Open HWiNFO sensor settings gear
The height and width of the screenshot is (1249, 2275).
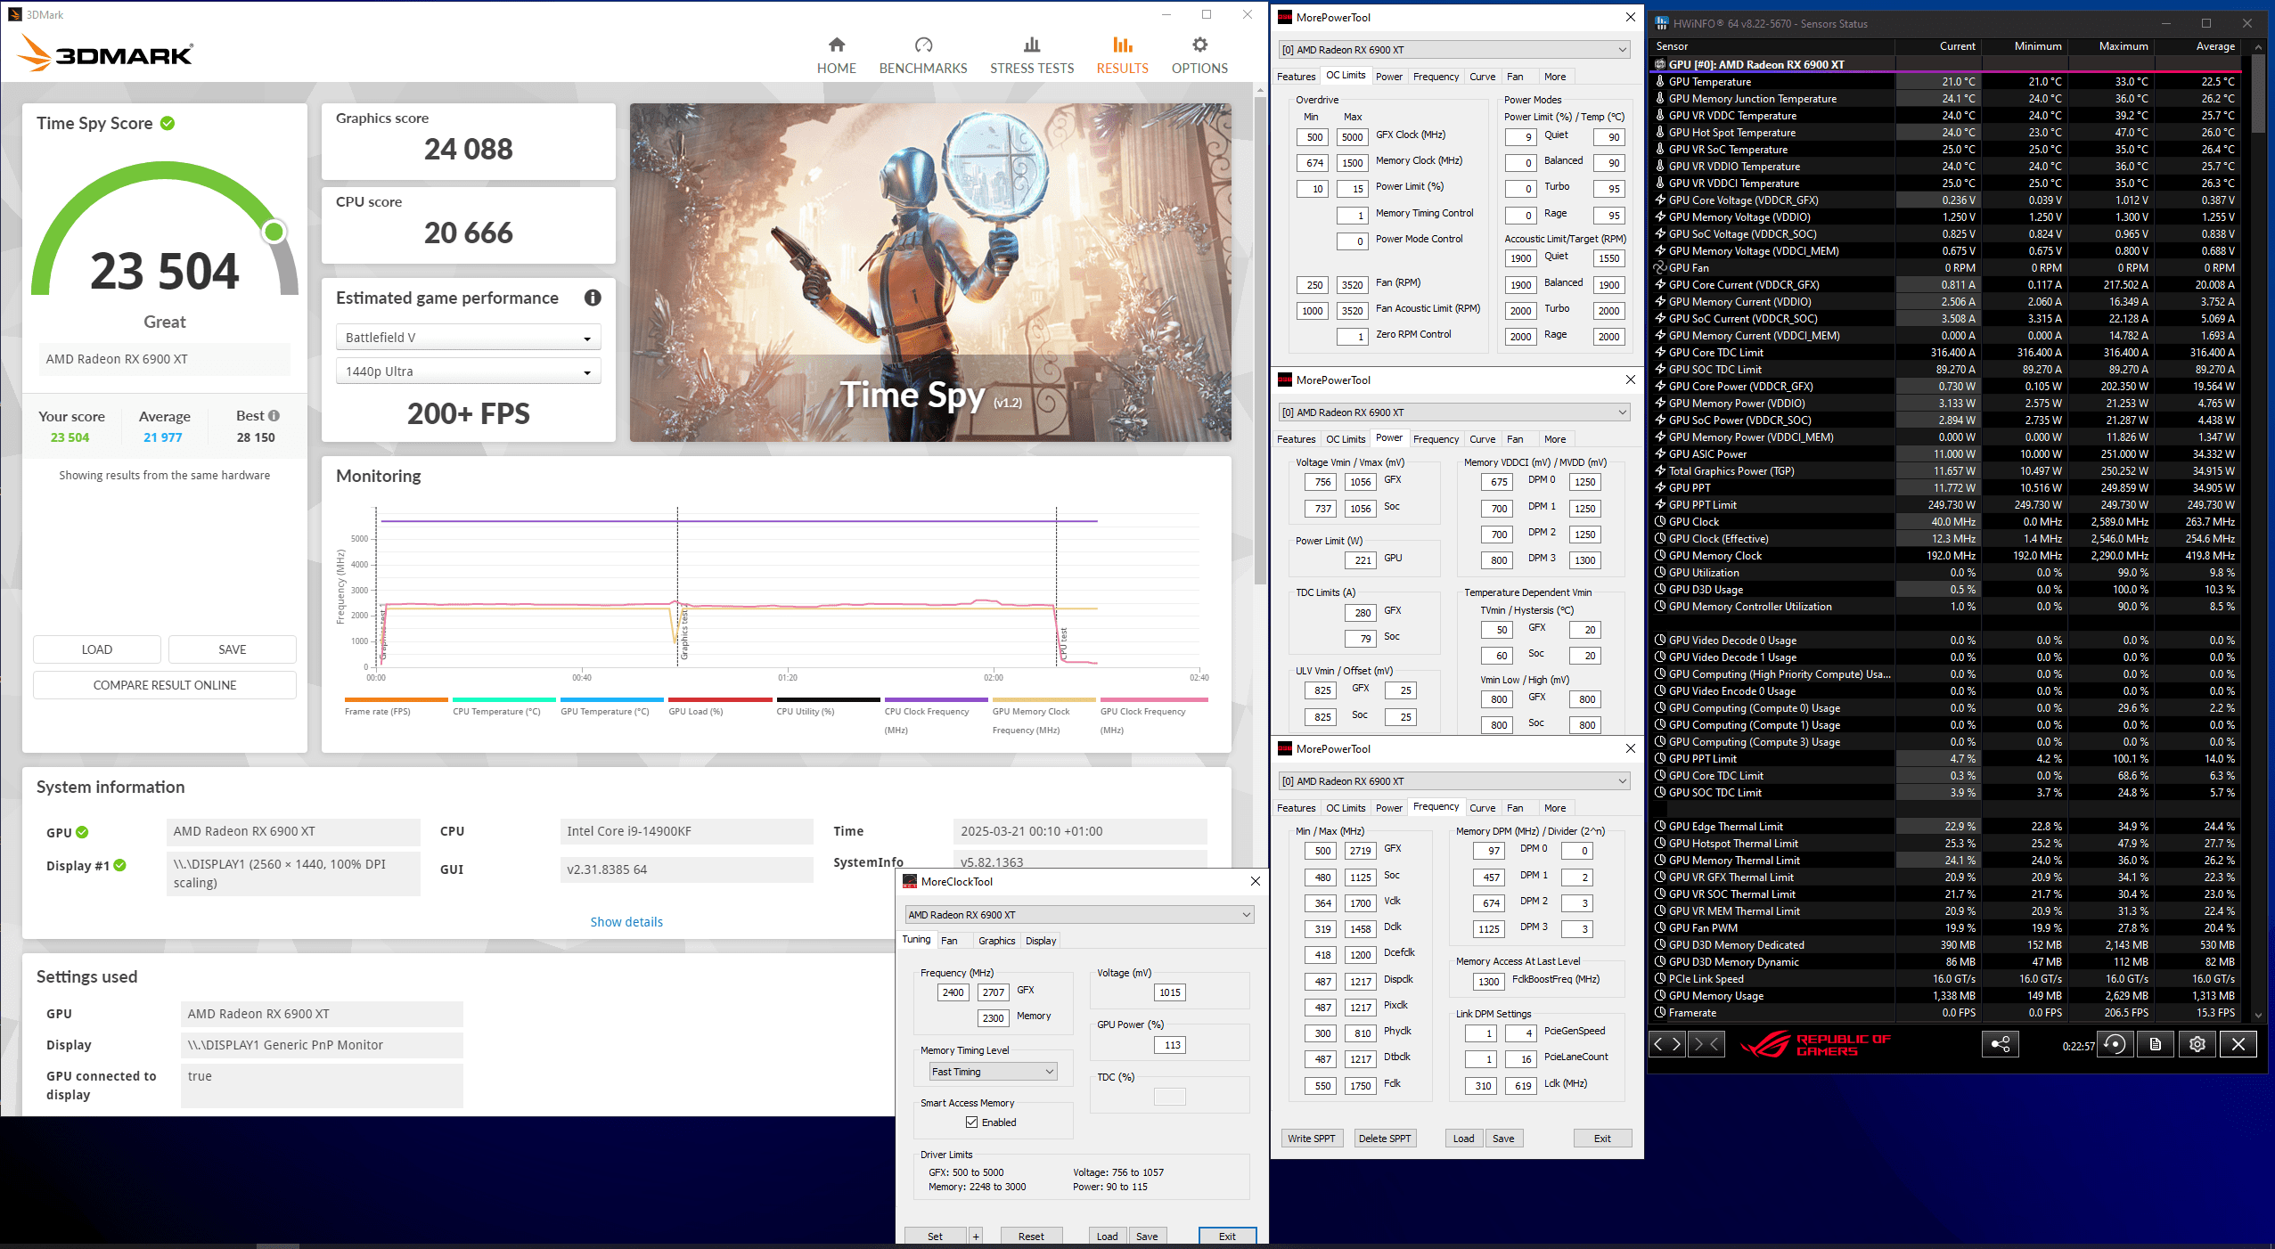2197,1044
